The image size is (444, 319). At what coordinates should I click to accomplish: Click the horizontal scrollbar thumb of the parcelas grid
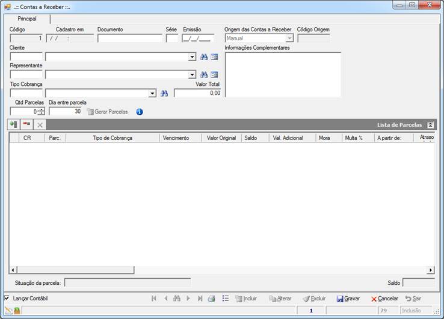pyautogui.click(x=76, y=270)
